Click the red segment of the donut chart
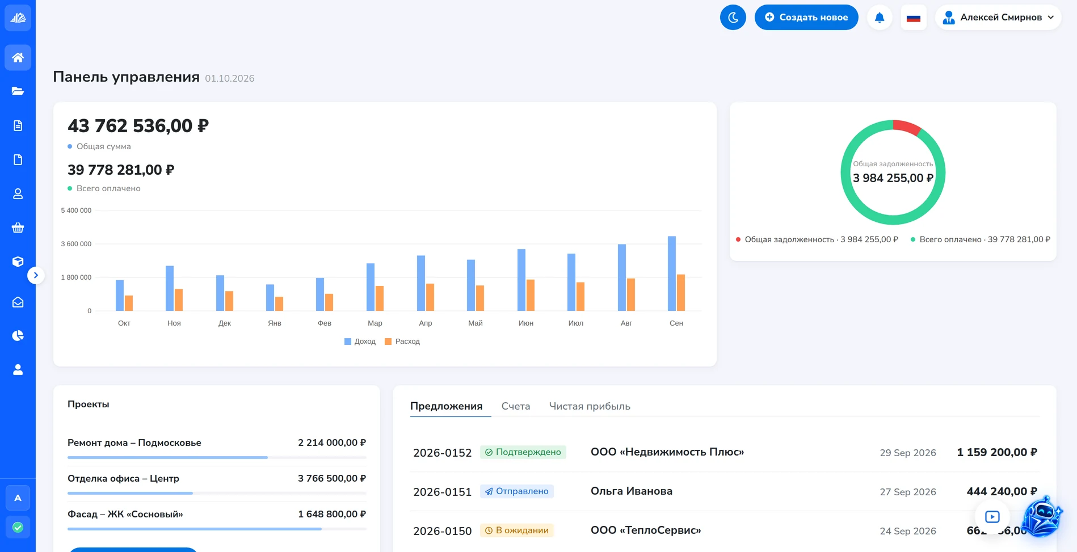 pyautogui.click(x=907, y=127)
